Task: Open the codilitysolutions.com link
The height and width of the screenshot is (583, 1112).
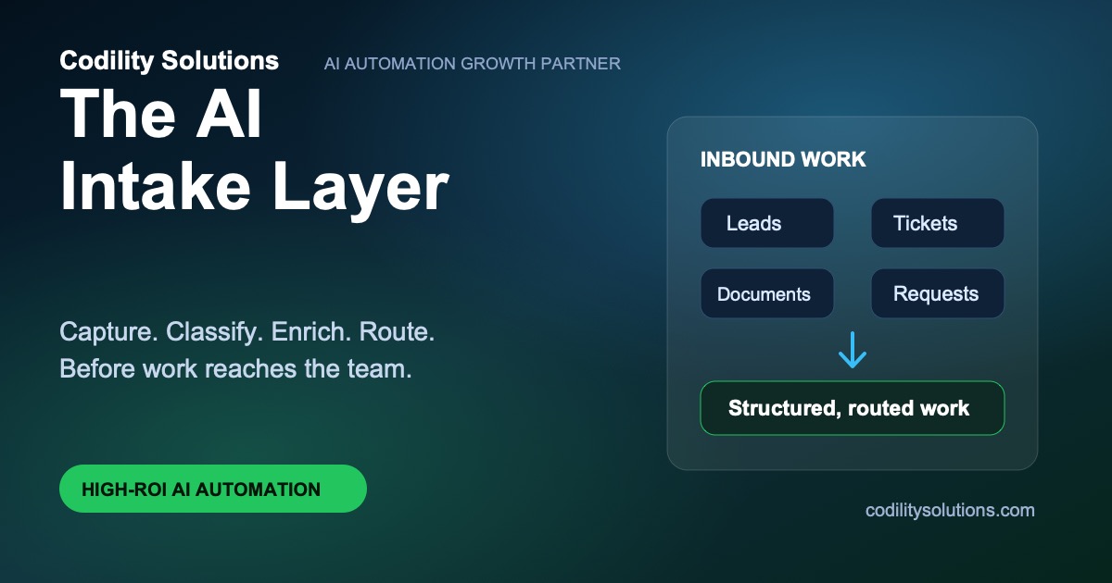Action: [950, 510]
